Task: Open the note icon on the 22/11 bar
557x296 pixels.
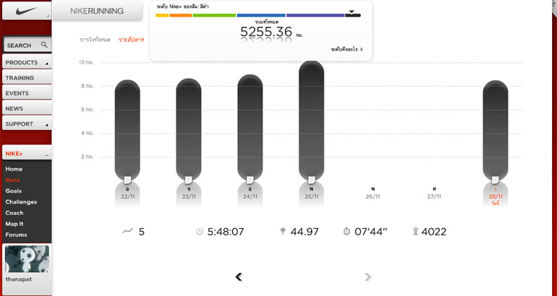Action: pyautogui.click(x=127, y=179)
